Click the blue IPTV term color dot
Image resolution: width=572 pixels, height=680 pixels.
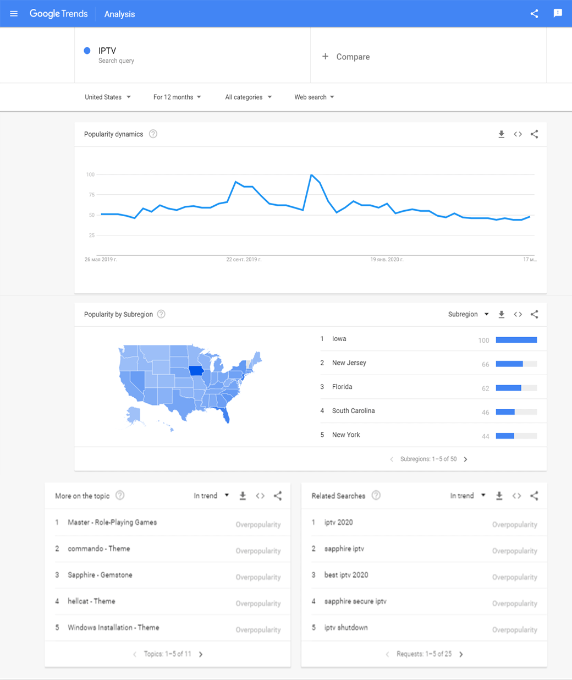[x=87, y=51]
